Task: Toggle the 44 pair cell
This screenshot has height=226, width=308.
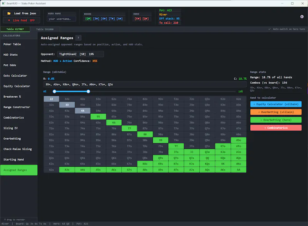Action: [82, 111]
